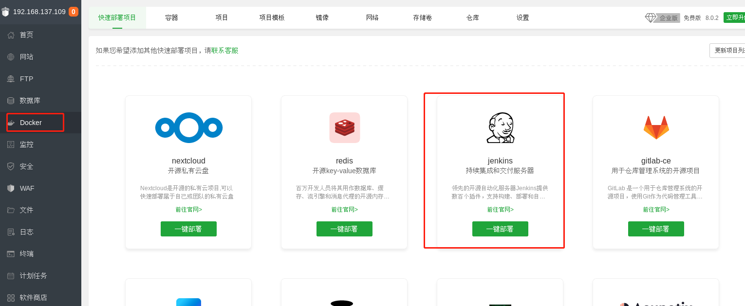Image resolution: width=745 pixels, height=306 pixels.
Task: Click the IP address 192.168.137.109
Action: (x=39, y=12)
